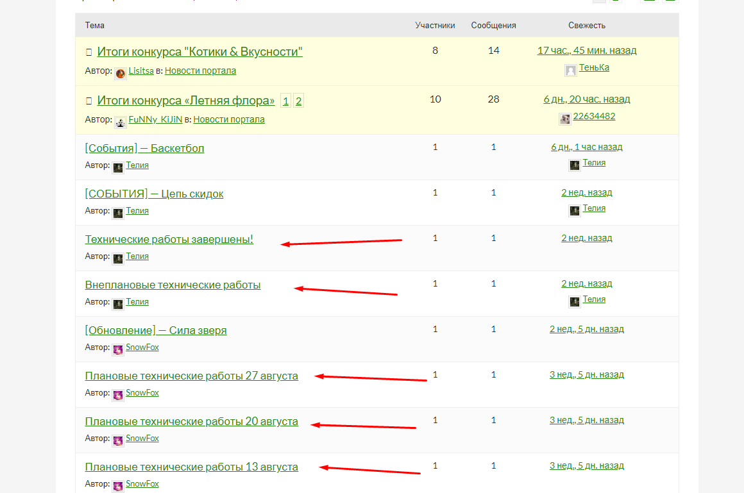The image size is (744, 493).
Task: Click ТеньКа's avatar in the freshness column
Action: 570,70
